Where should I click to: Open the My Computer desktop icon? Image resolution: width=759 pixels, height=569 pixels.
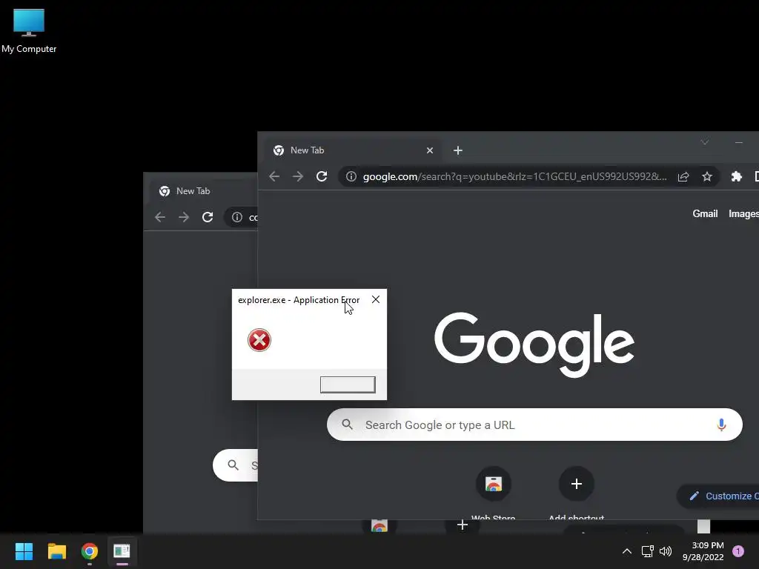(x=29, y=30)
